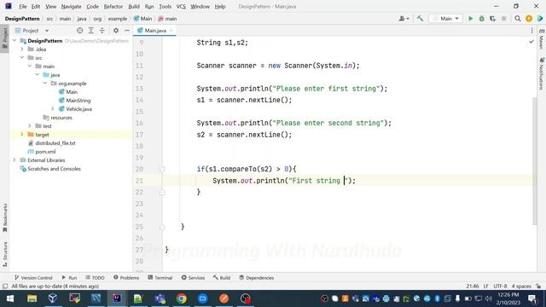This screenshot has height=307, width=546.
Task: Open the Refactor menu
Action: coord(113,7)
